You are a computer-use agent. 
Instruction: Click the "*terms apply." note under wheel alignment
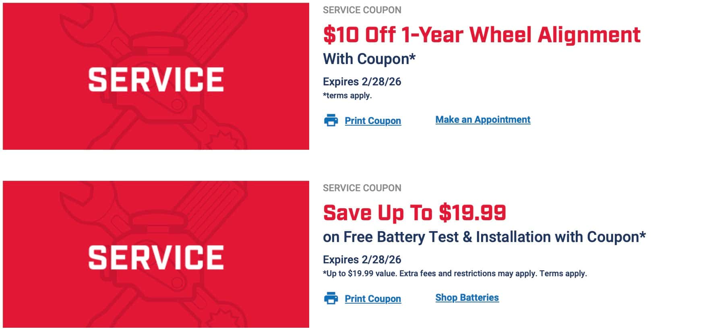(x=347, y=95)
